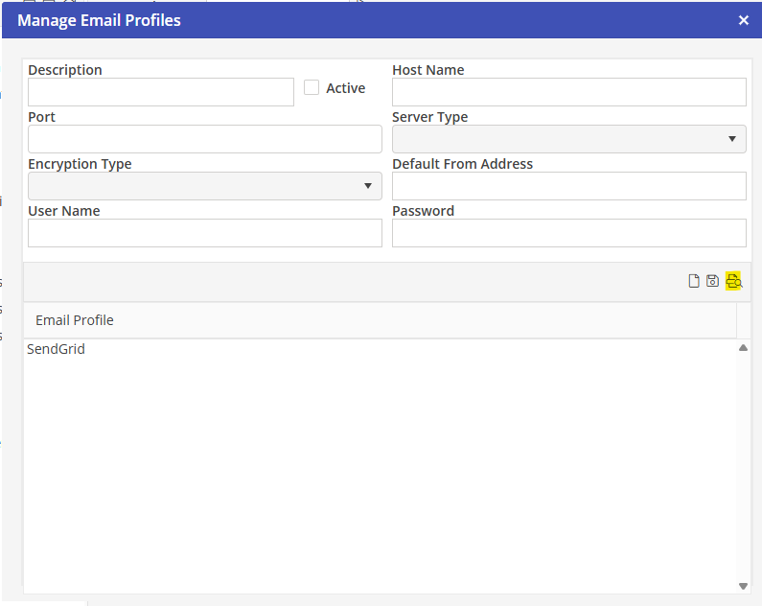Open the Server Type dropdown

tap(568, 139)
